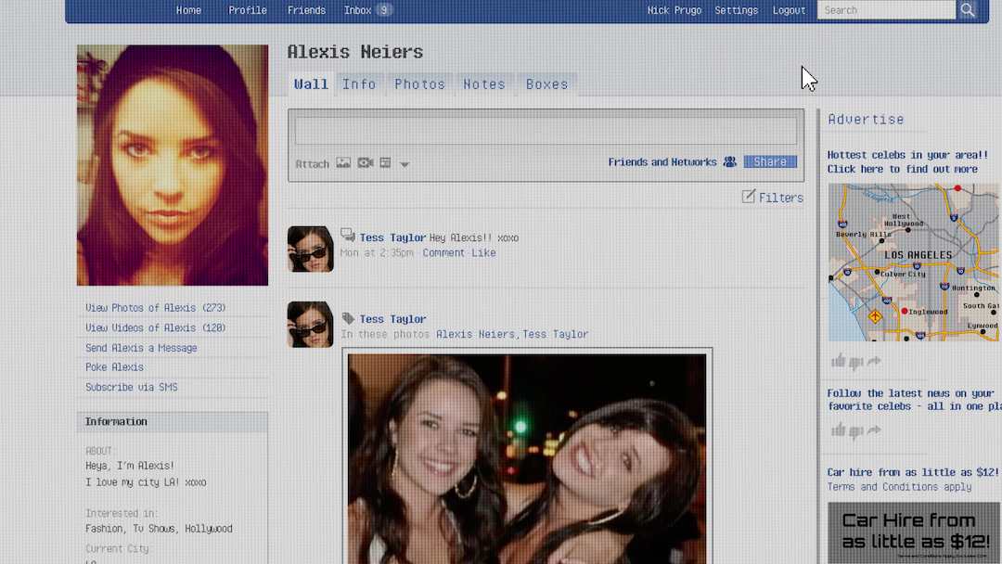
Task: Thumbs down the celeb news ad
Action: (x=856, y=431)
